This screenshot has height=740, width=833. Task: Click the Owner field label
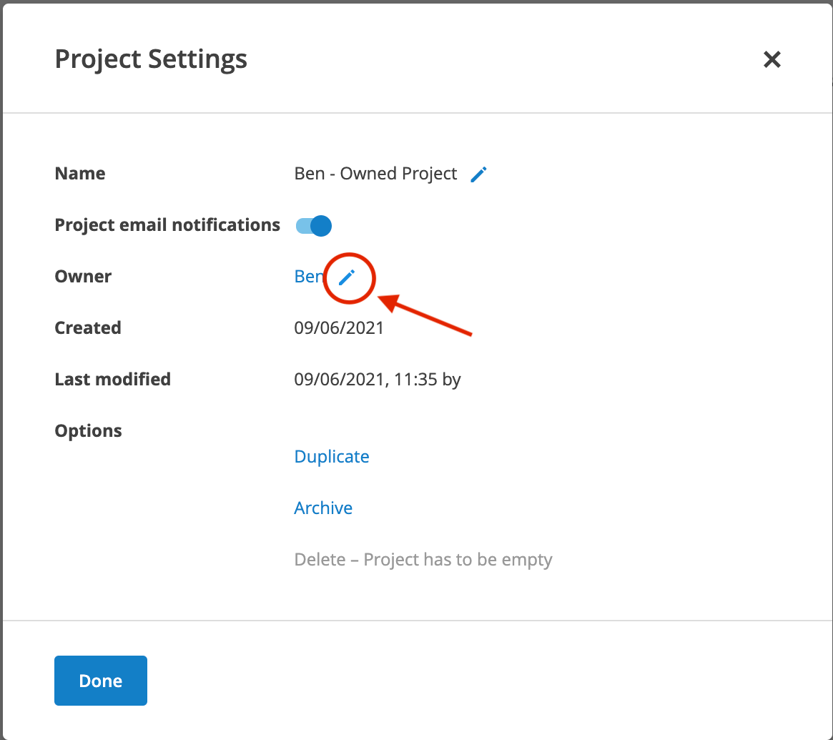click(x=83, y=276)
